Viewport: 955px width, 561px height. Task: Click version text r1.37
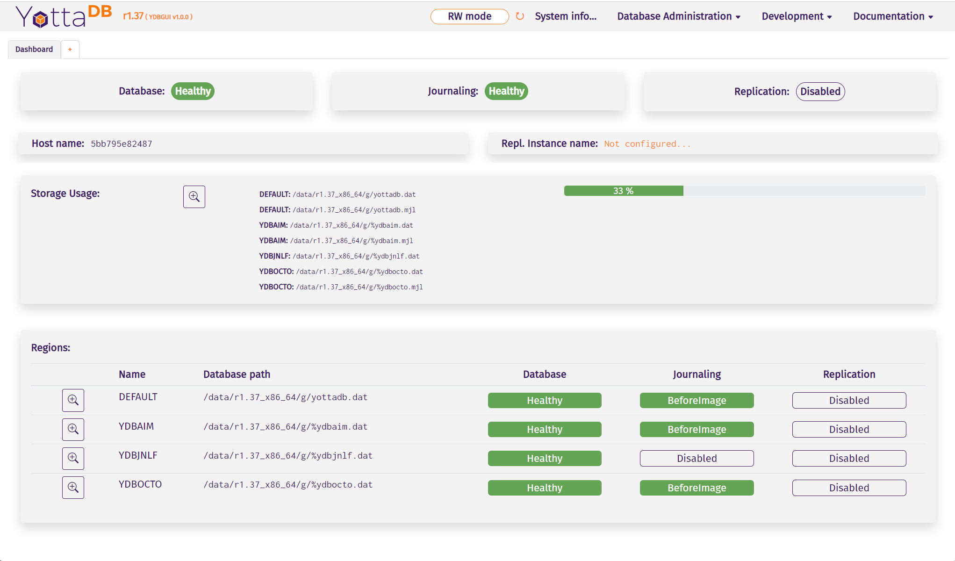(133, 16)
